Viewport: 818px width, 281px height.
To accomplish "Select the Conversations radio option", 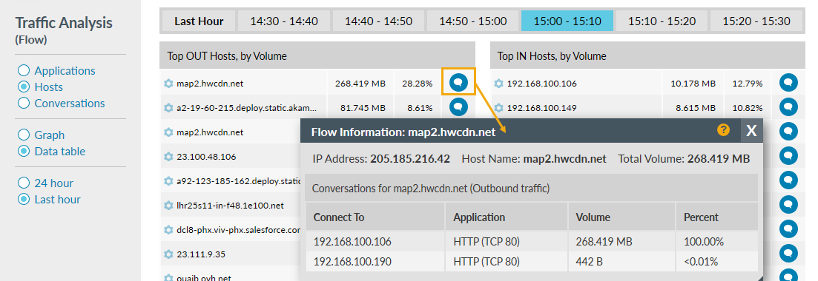I will 24,103.
